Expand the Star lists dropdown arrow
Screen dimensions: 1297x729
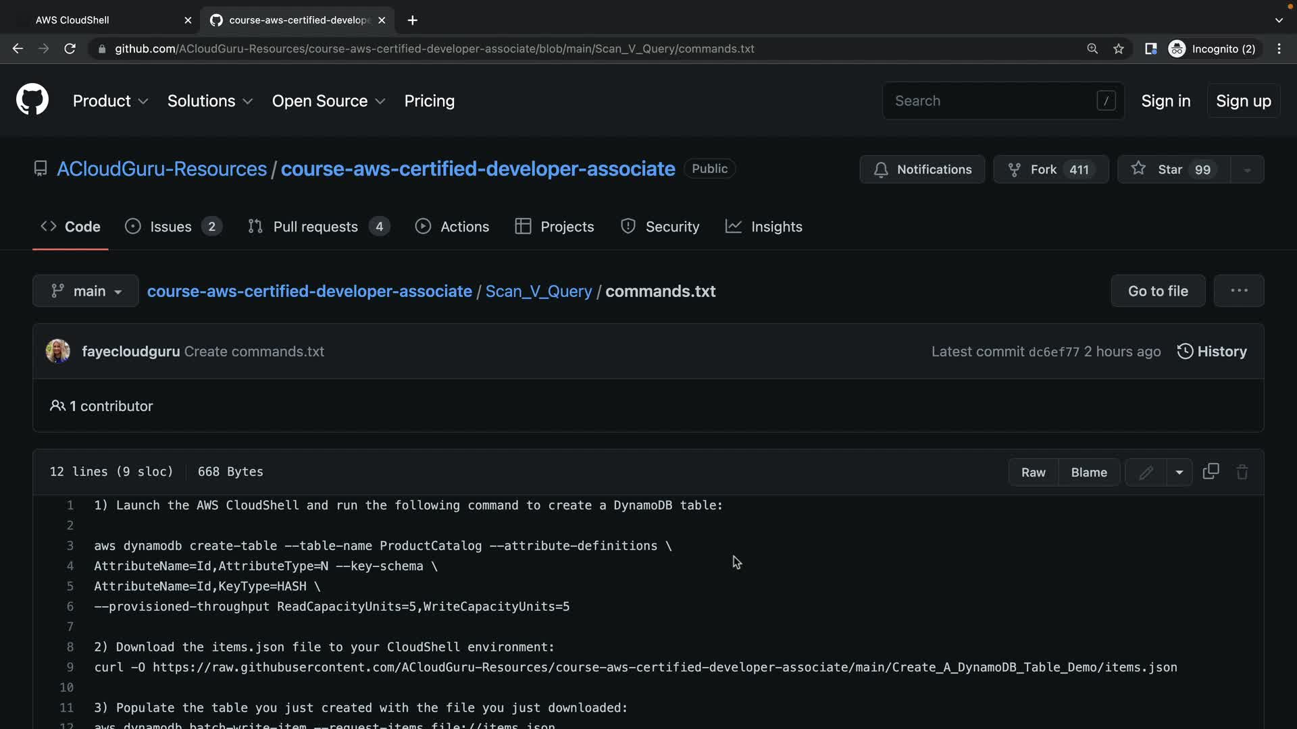[1247, 169]
